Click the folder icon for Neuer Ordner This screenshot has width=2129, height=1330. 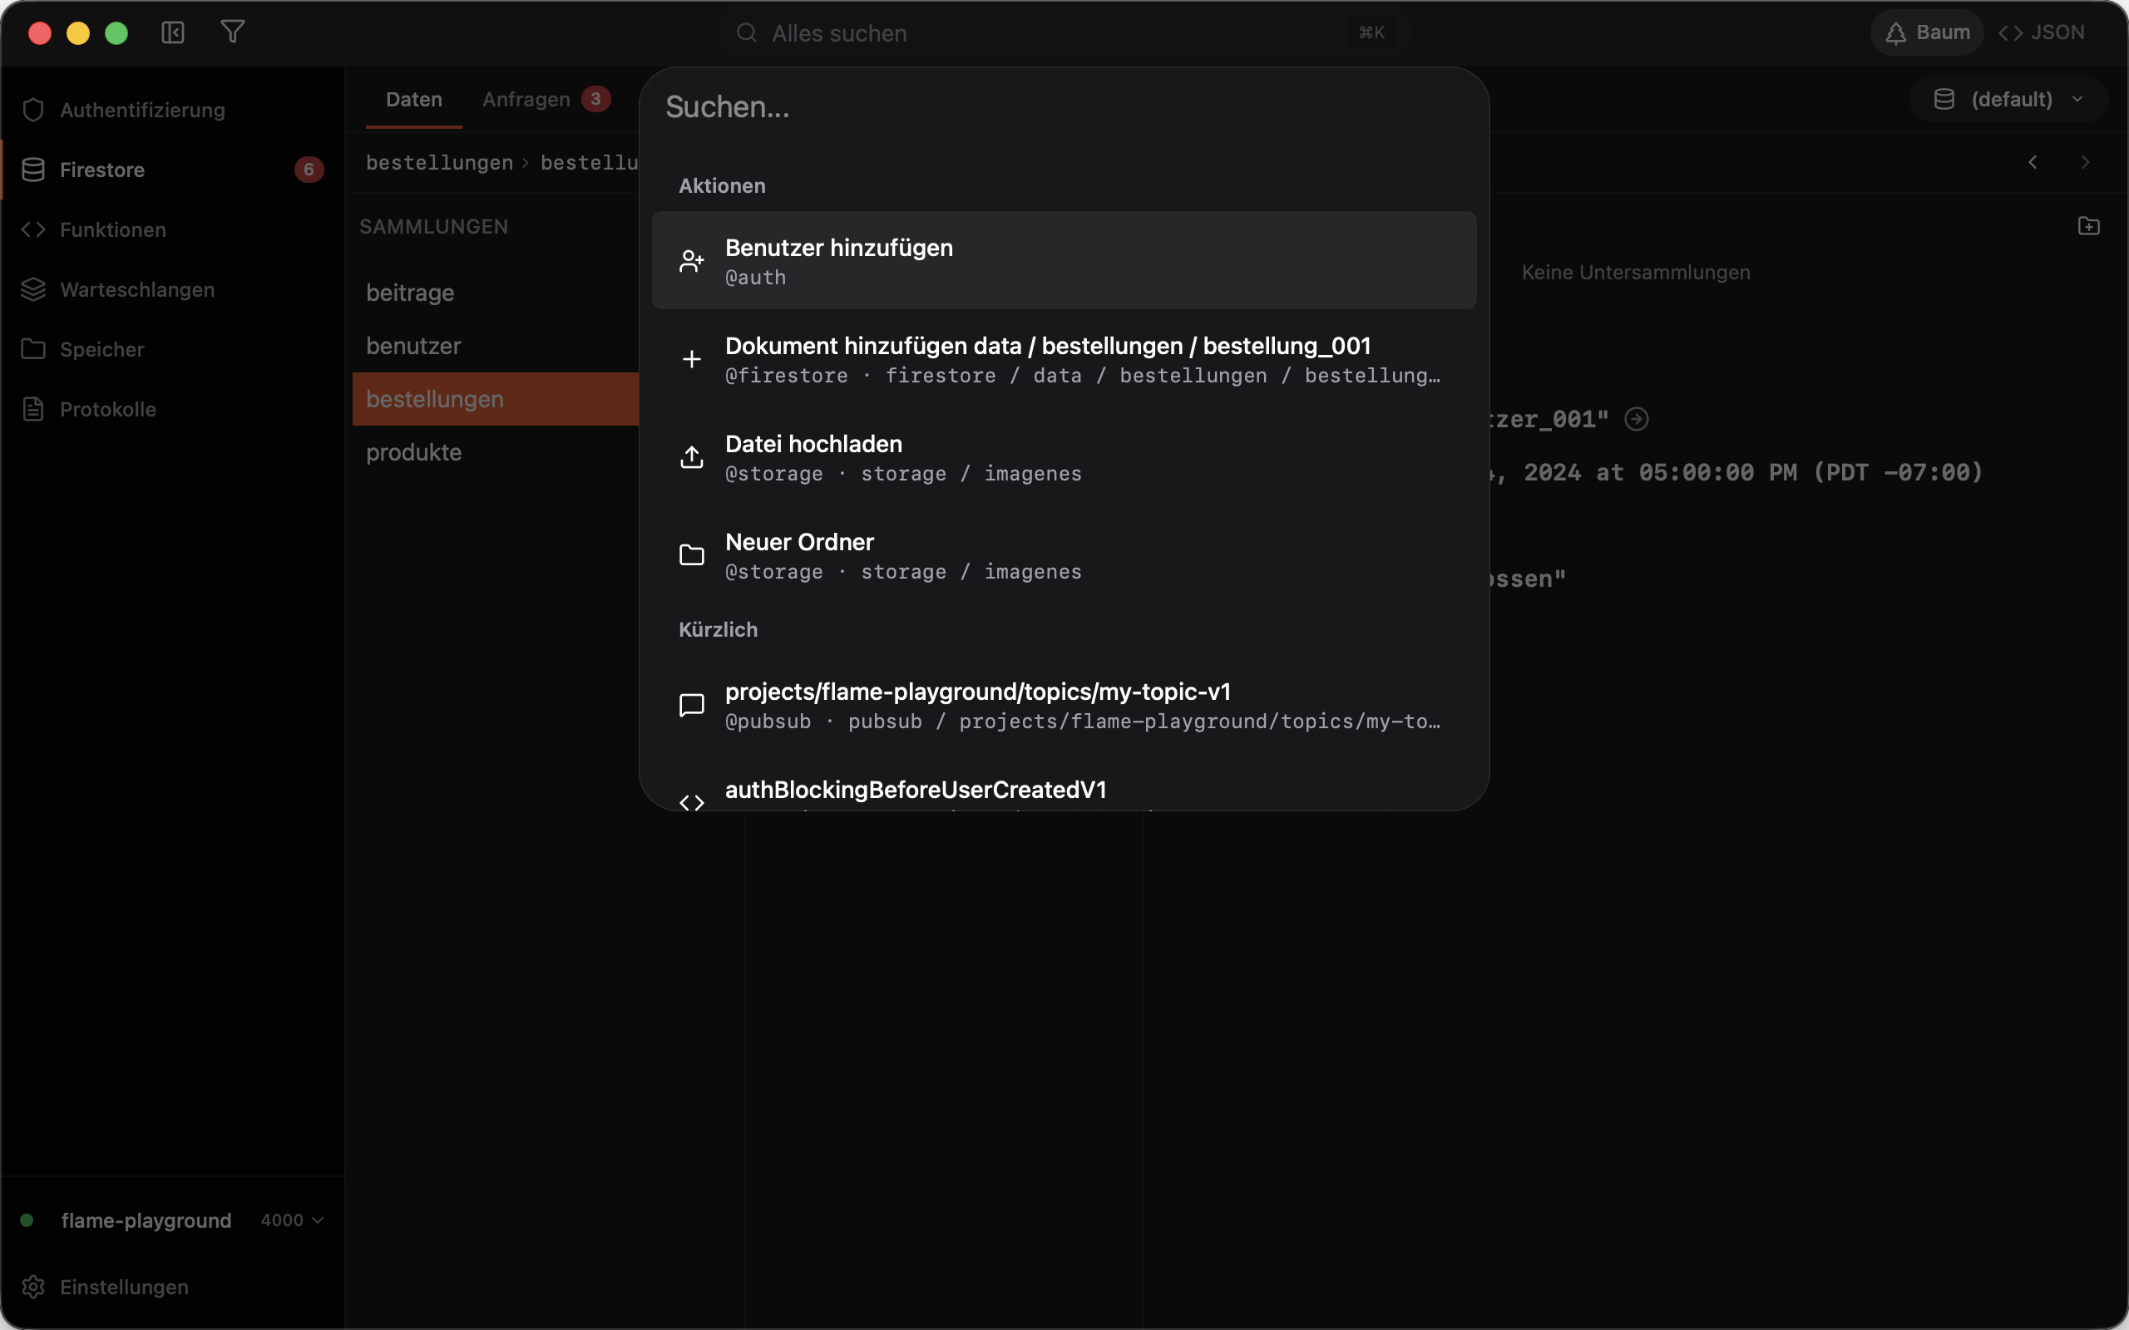click(x=691, y=555)
